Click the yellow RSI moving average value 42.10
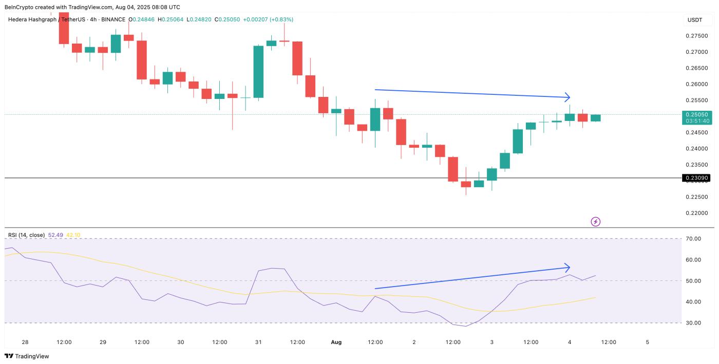The image size is (719, 364). (73, 235)
